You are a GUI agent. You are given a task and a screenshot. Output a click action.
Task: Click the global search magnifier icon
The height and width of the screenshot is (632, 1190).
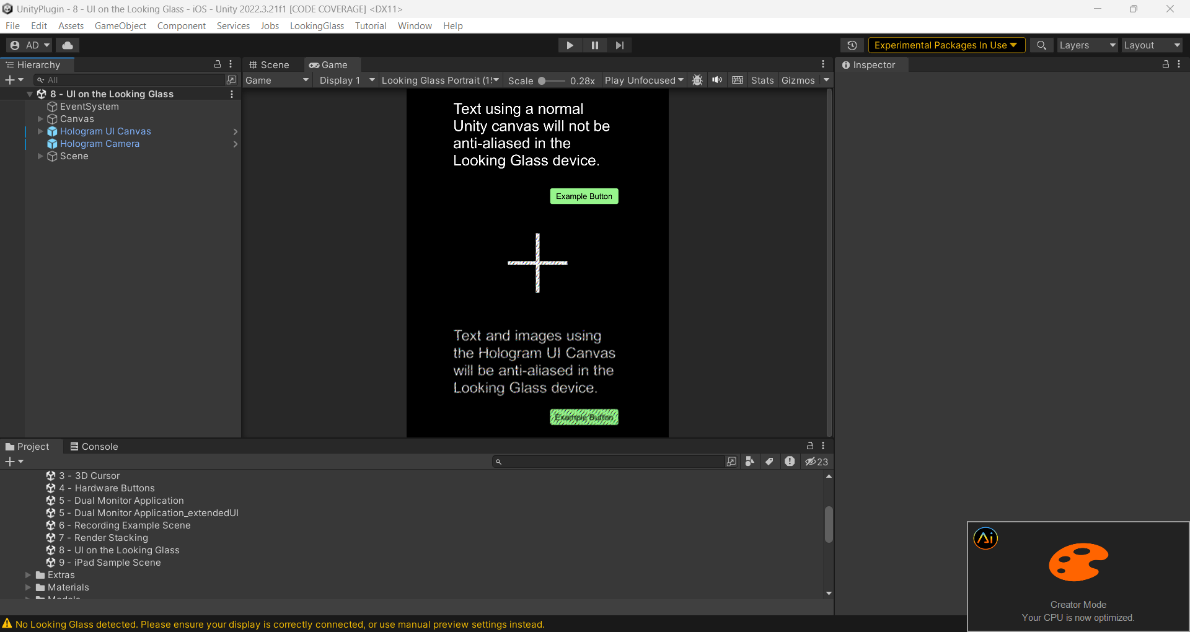pos(1041,45)
